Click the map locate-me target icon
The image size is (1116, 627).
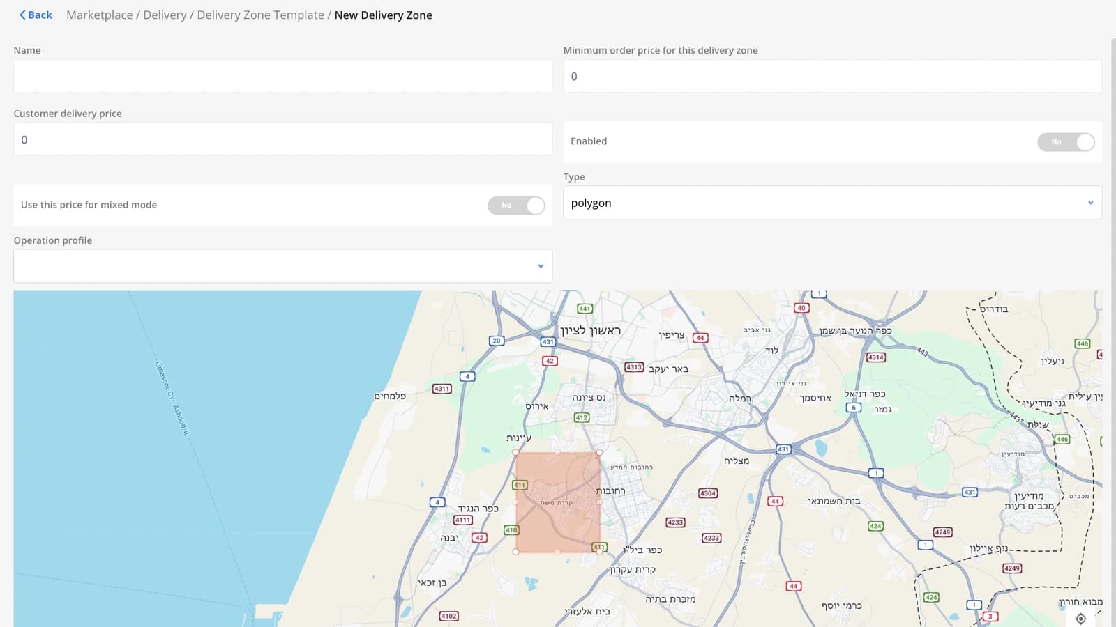point(1080,619)
